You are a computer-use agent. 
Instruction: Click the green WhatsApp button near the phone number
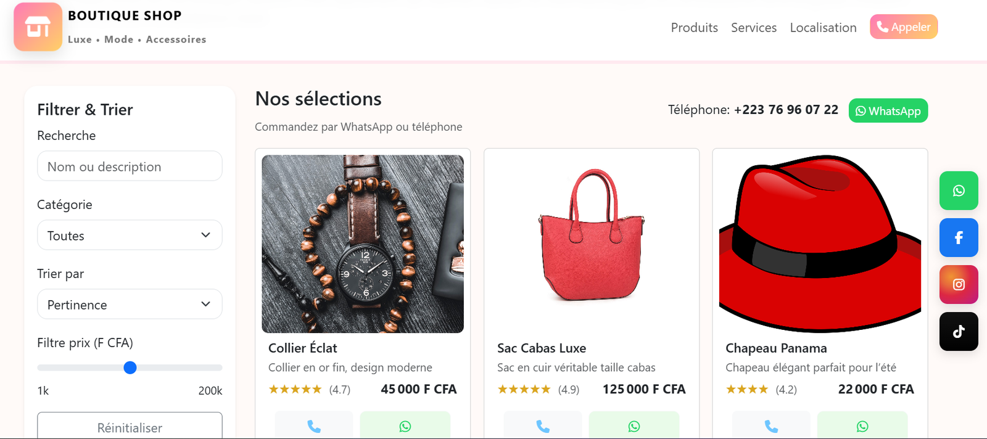tap(888, 111)
